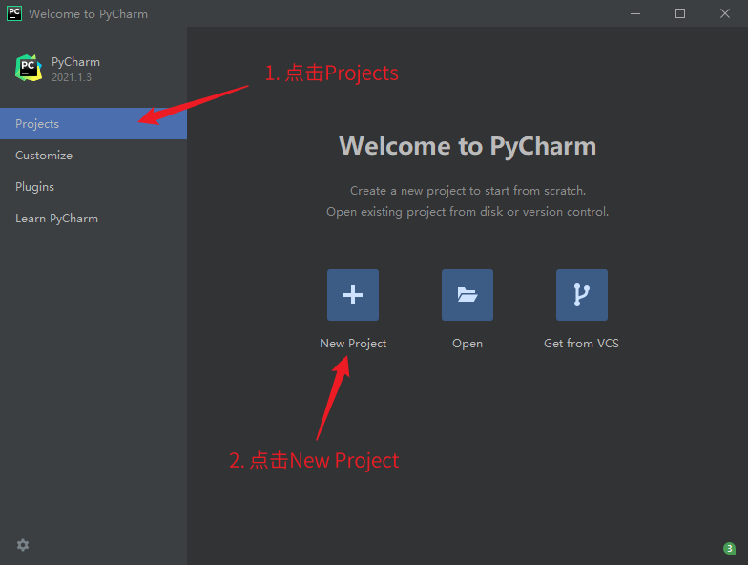Minimize the Welcome to PyCharm window
The width and height of the screenshot is (748, 565).
tap(635, 13)
